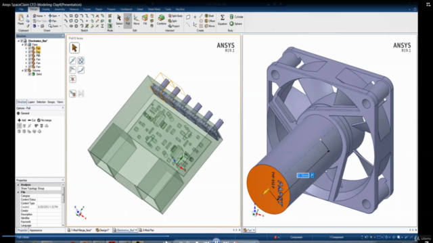Open the Appearance tab in Properties

(36, 230)
